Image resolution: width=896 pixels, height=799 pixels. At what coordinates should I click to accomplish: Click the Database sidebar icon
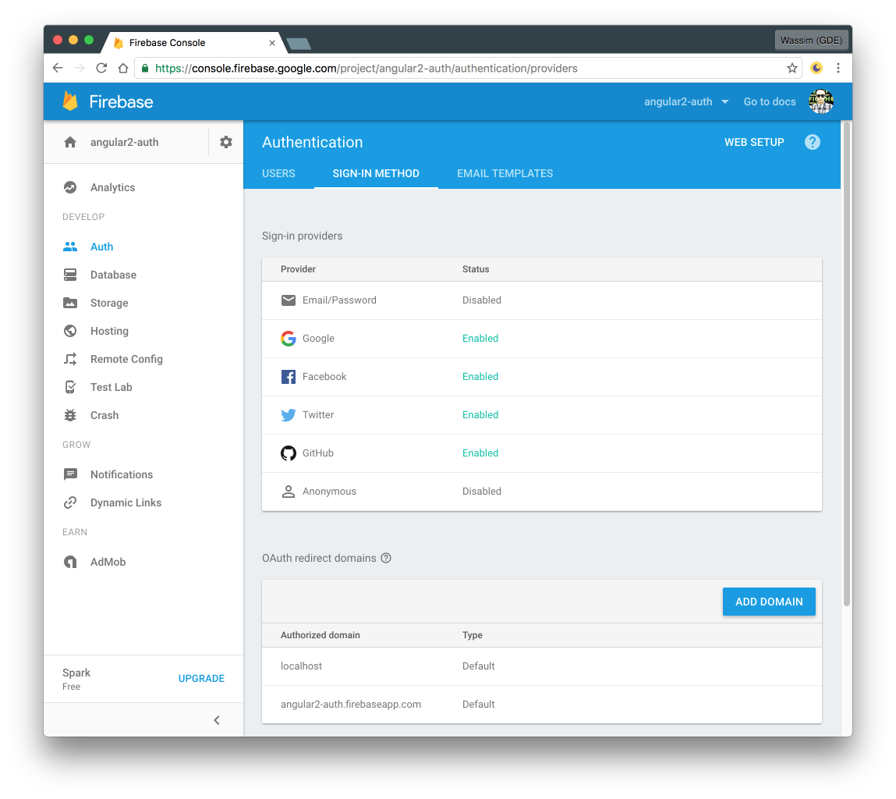pos(70,275)
